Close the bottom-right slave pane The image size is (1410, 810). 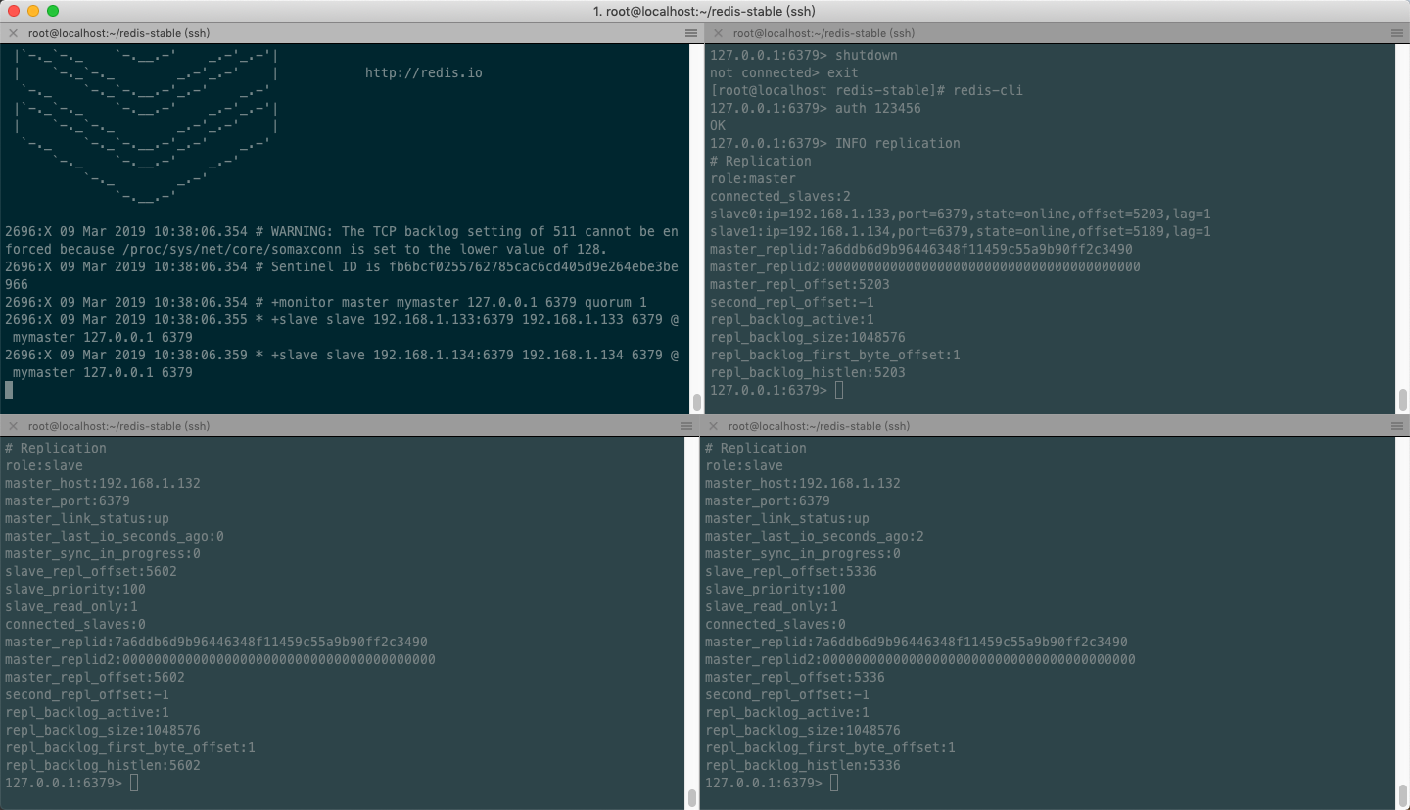(x=713, y=426)
